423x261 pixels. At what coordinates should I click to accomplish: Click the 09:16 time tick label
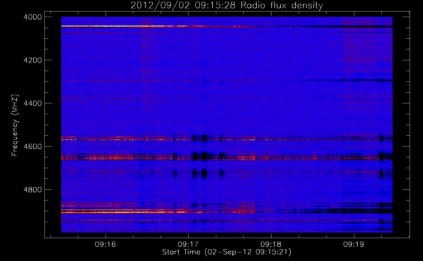click(x=105, y=245)
